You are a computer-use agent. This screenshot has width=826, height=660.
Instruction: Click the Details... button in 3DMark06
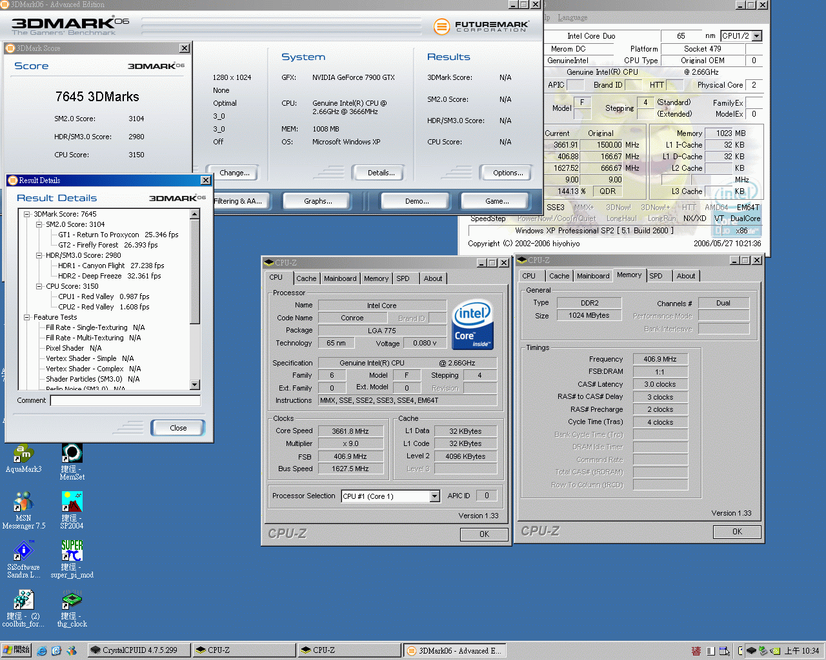(381, 173)
